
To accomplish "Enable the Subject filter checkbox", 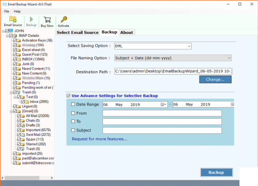I will [x=73, y=130].
